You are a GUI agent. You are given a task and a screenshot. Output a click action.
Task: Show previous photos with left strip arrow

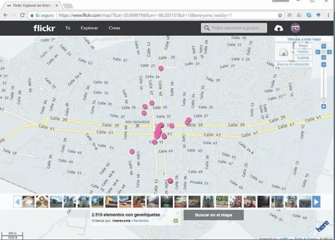tap(17, 202)
